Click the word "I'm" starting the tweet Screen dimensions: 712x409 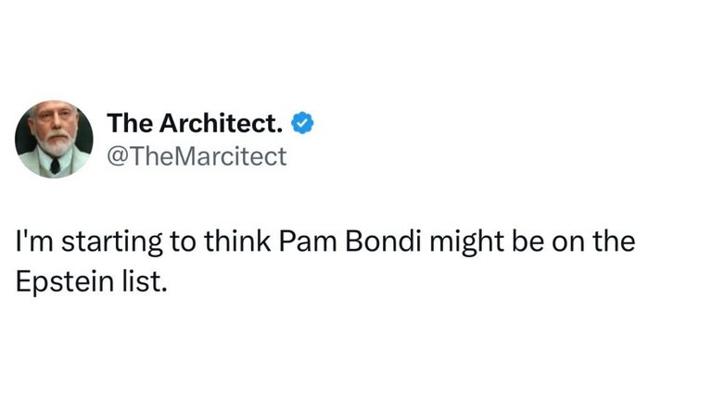33,244
